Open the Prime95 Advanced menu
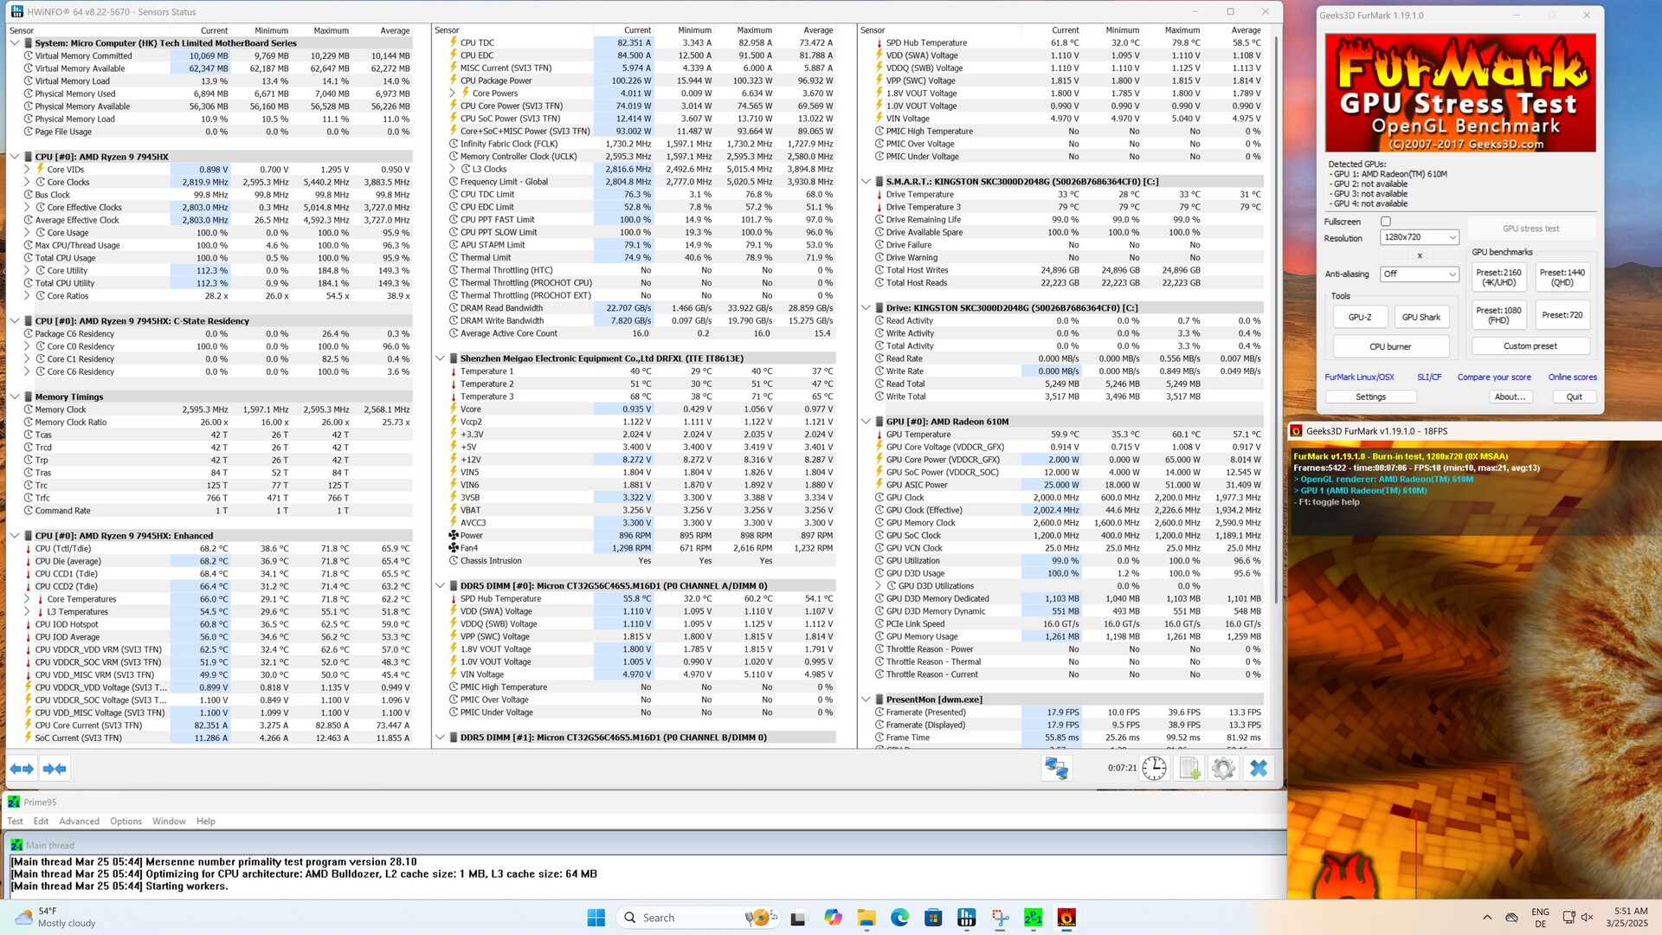 [x=79, y=822]
